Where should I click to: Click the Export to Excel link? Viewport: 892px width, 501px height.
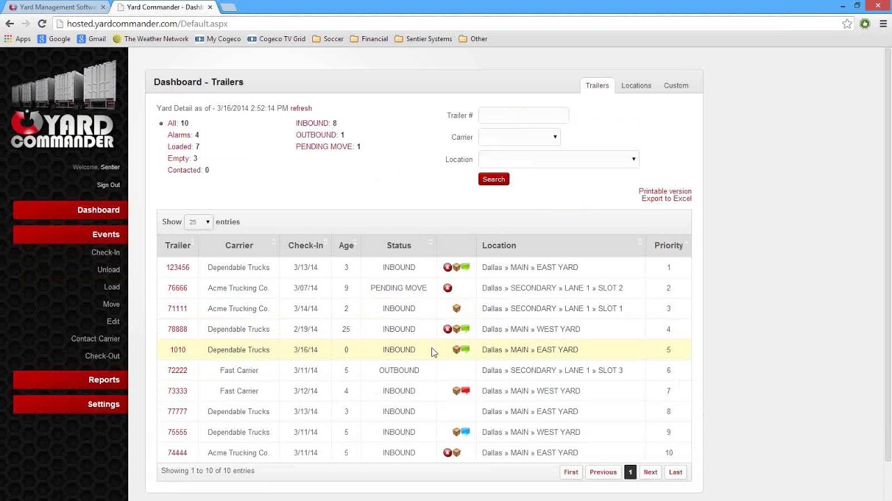(666, 199)
